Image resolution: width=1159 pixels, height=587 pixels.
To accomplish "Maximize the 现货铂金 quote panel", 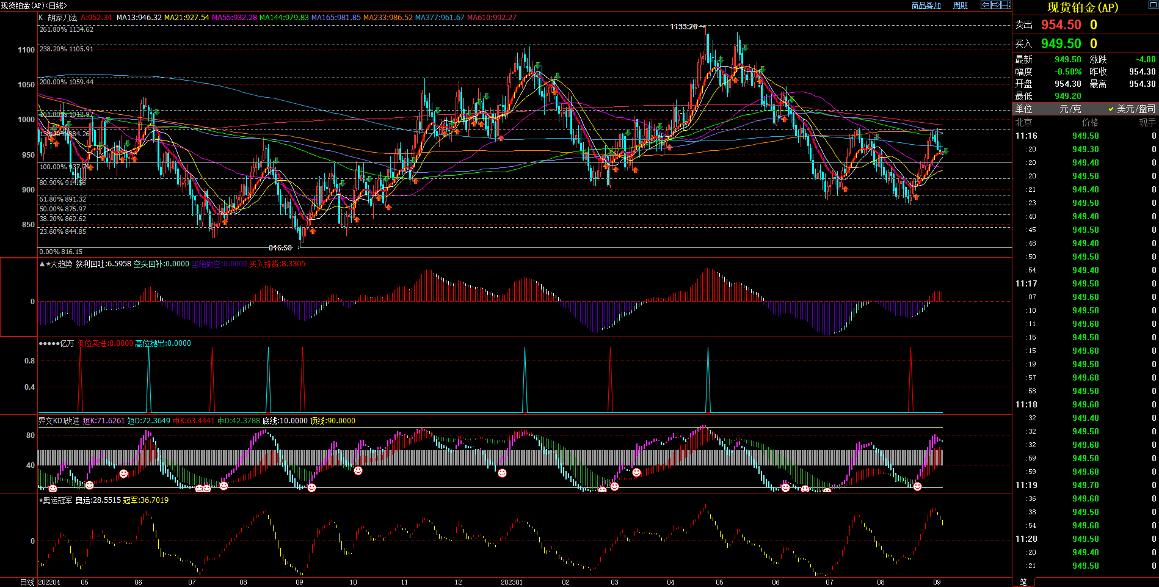I will click(1153, 5).
